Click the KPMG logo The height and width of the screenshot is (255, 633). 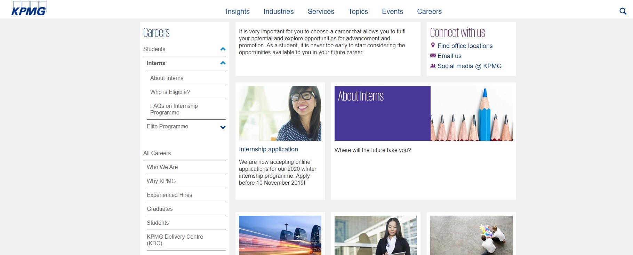[x=29, y=8]
